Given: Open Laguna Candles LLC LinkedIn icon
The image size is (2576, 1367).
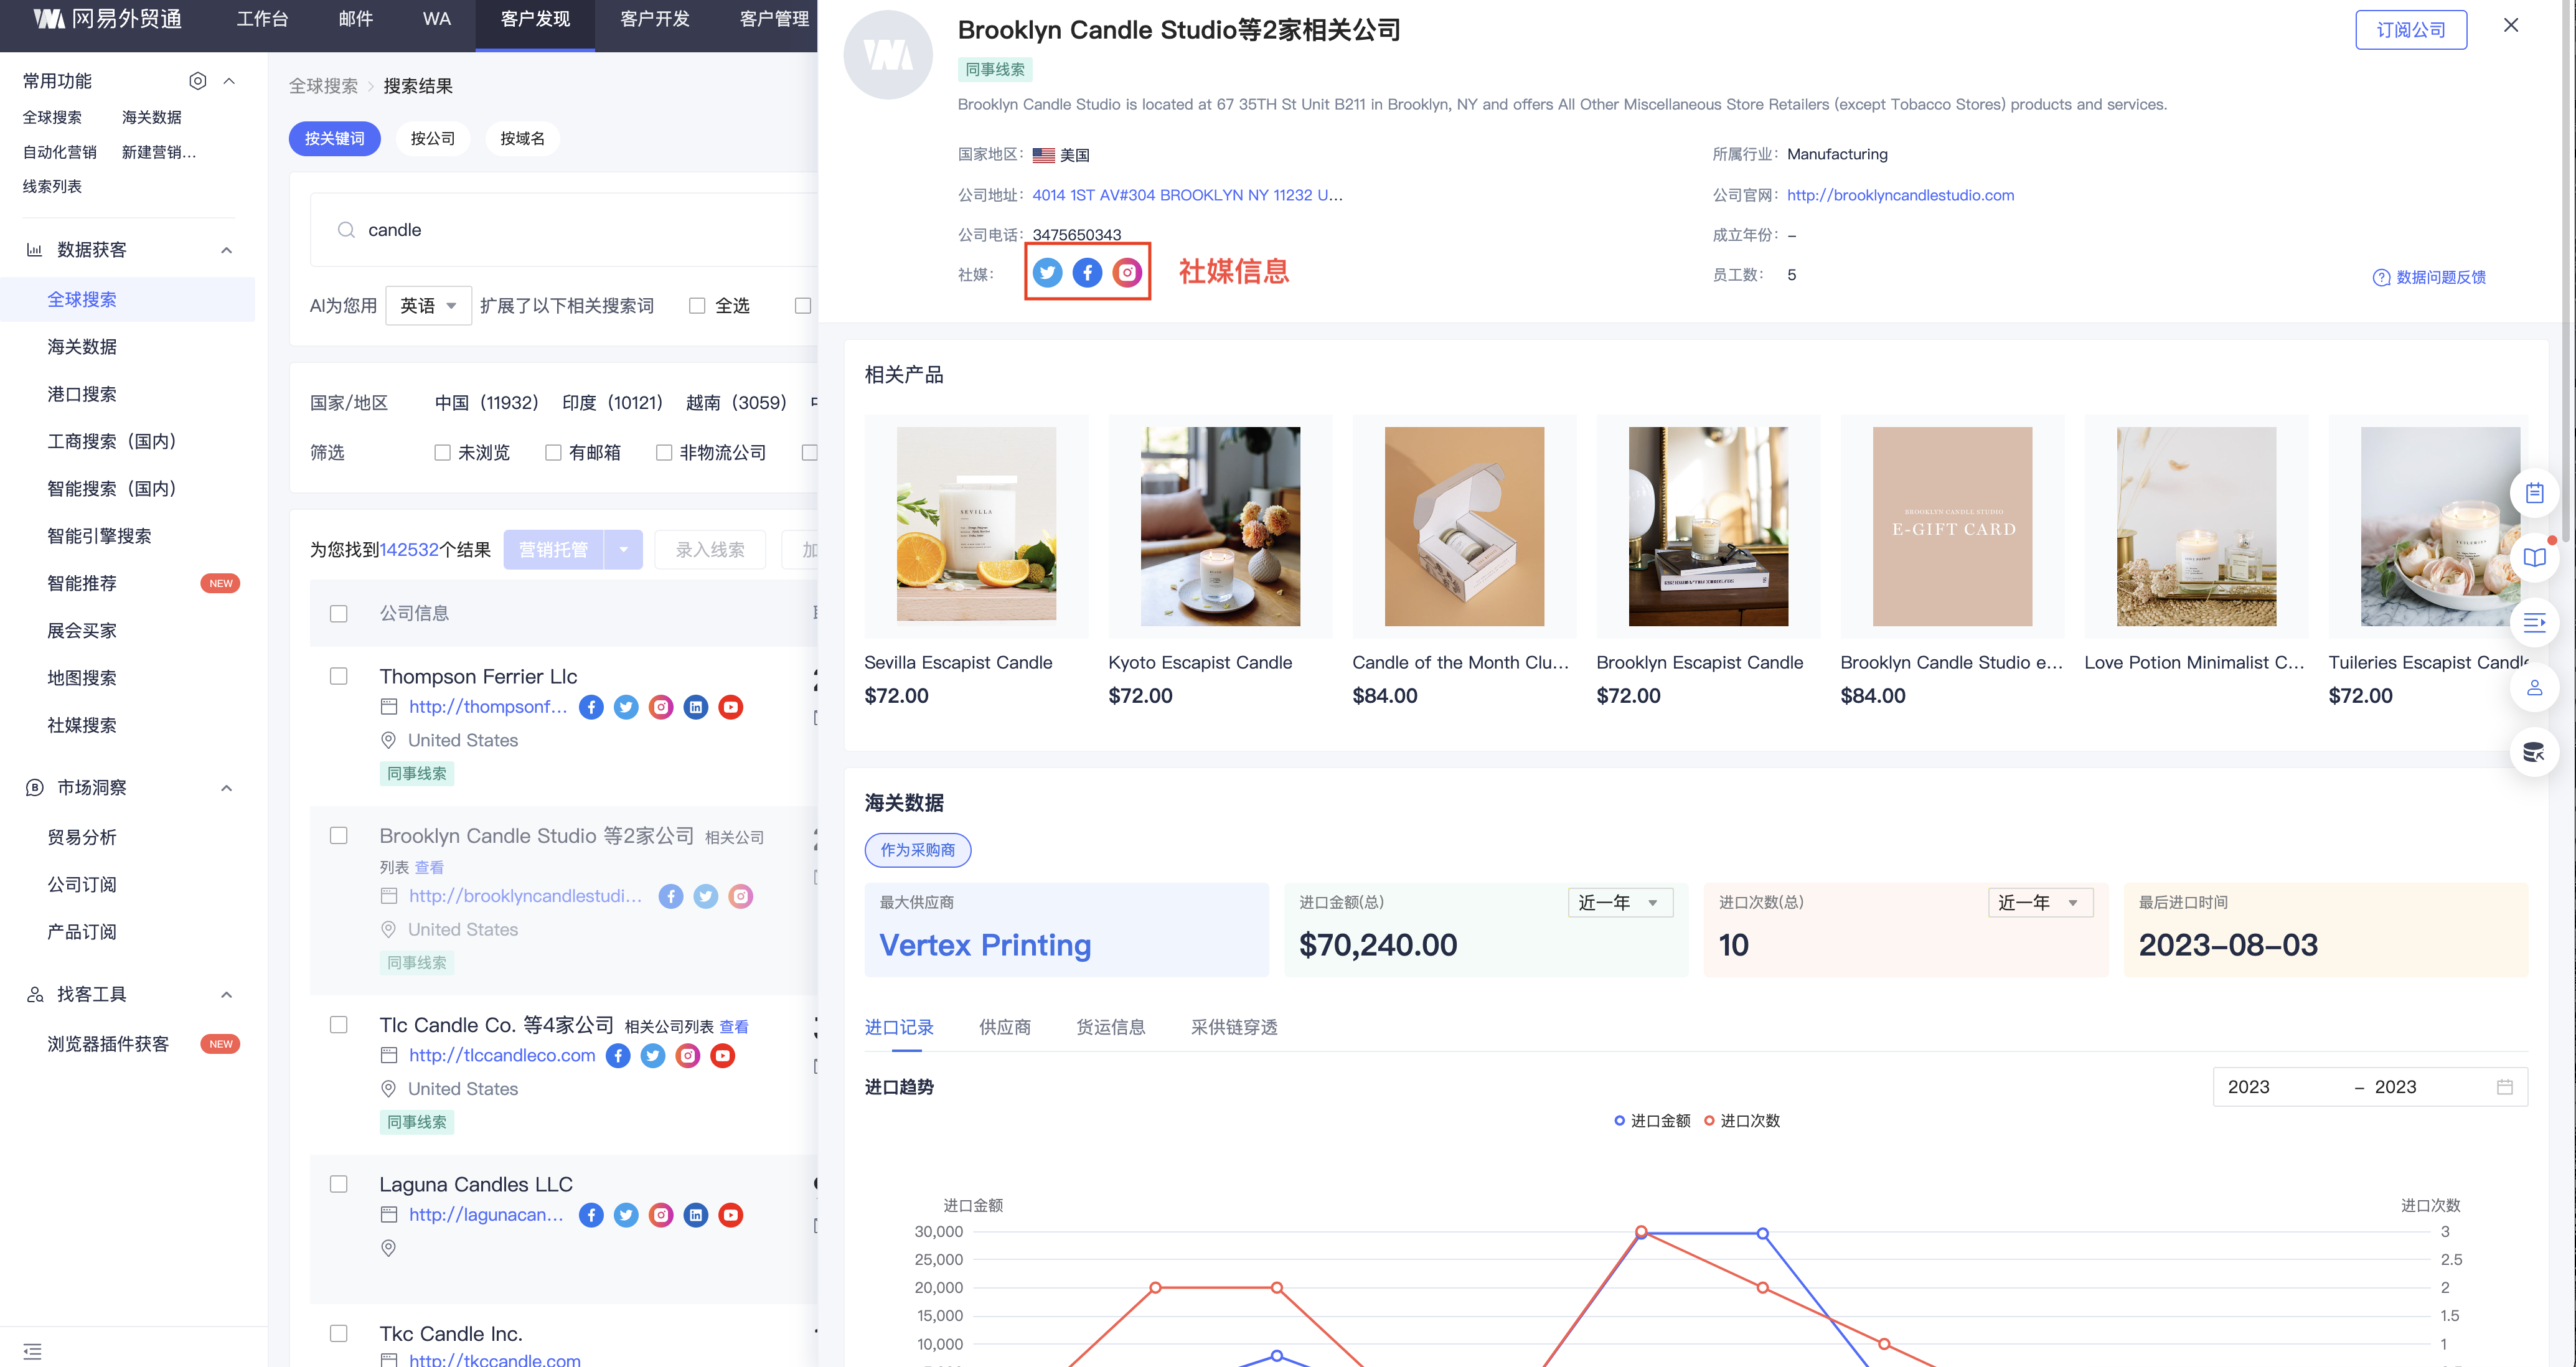Looking at the screenshot, I should [696, 1215].
